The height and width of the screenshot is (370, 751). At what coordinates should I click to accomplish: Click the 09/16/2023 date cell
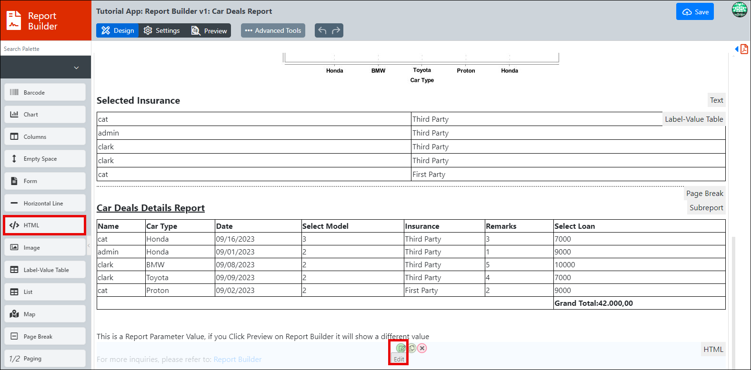[x=258, y=239]
